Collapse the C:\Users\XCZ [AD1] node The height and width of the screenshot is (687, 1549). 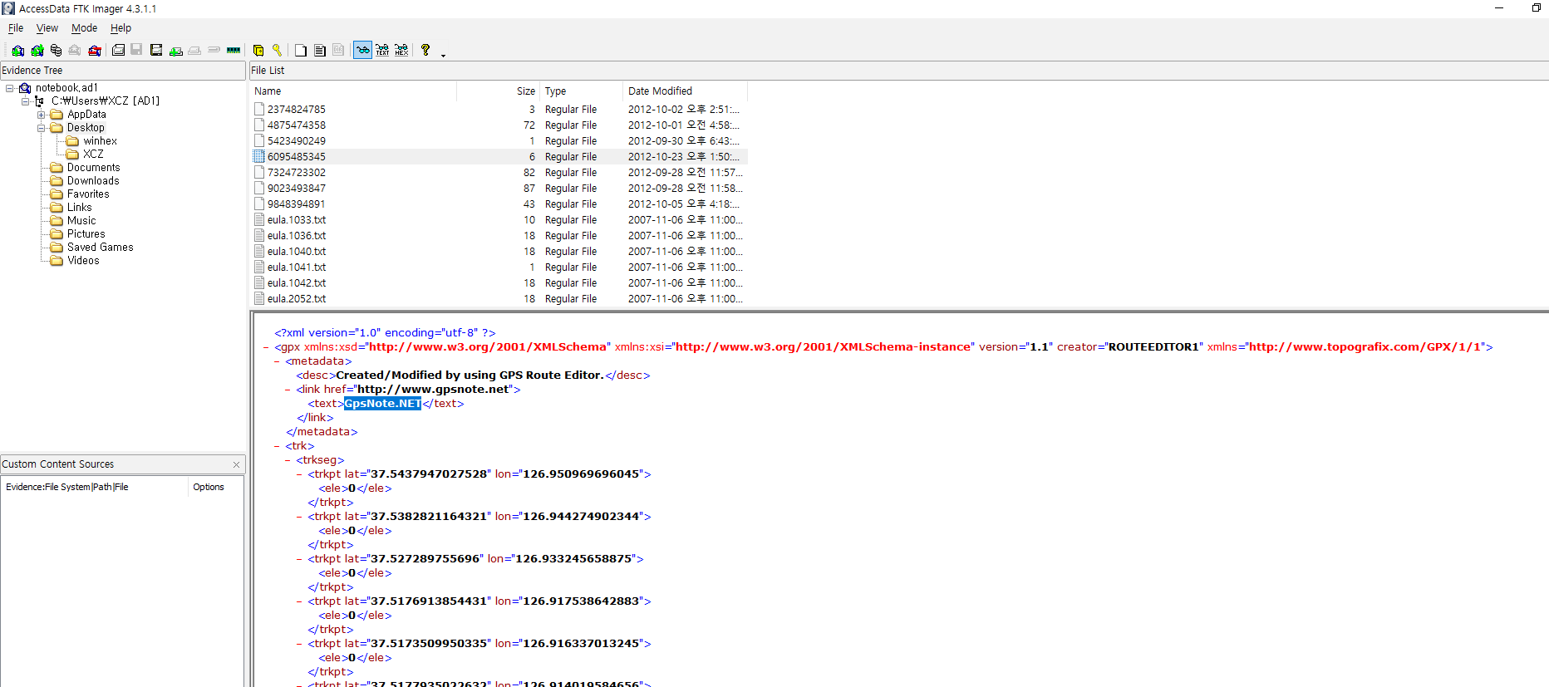click(x=25, y=101)
